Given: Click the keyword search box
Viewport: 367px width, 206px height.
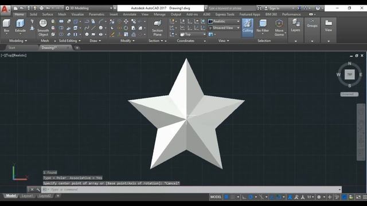Looking at the screenshot, I should pyautogui.click(x=231, y=8).
